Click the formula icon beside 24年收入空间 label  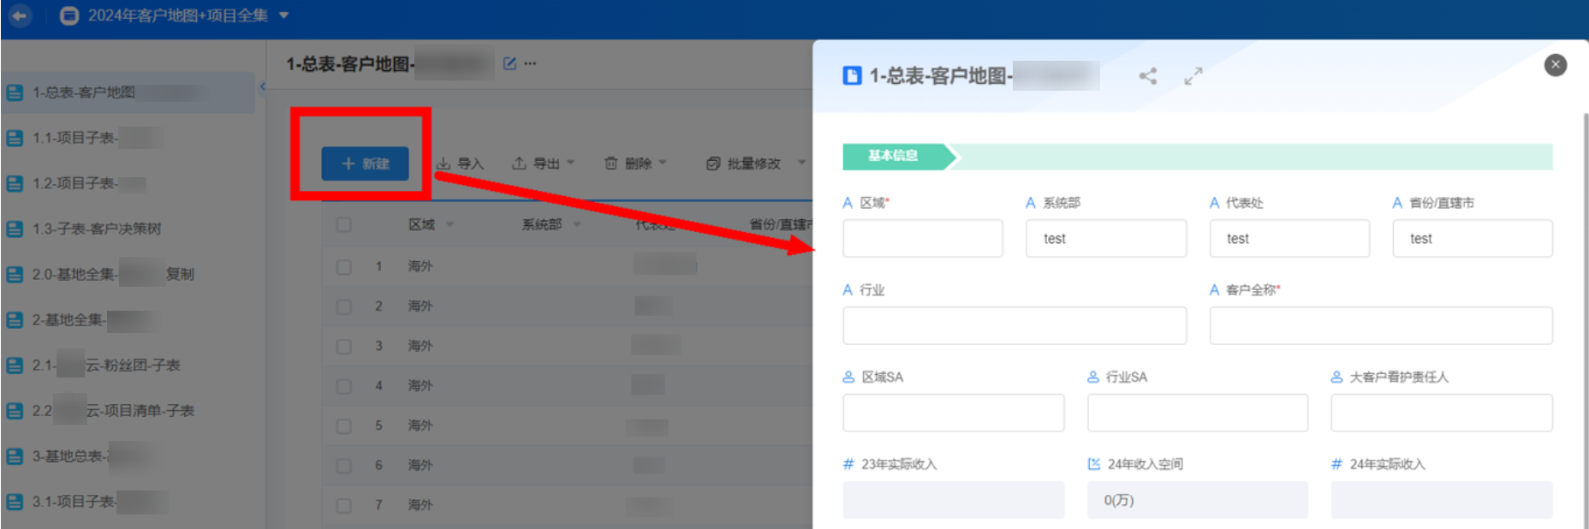1093,464
